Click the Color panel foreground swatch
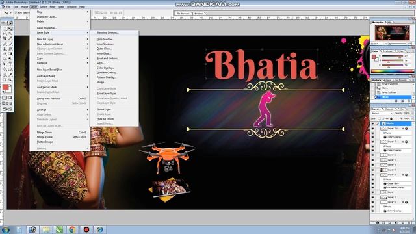The width and height of the screenshot is (416, 234). 374,57
